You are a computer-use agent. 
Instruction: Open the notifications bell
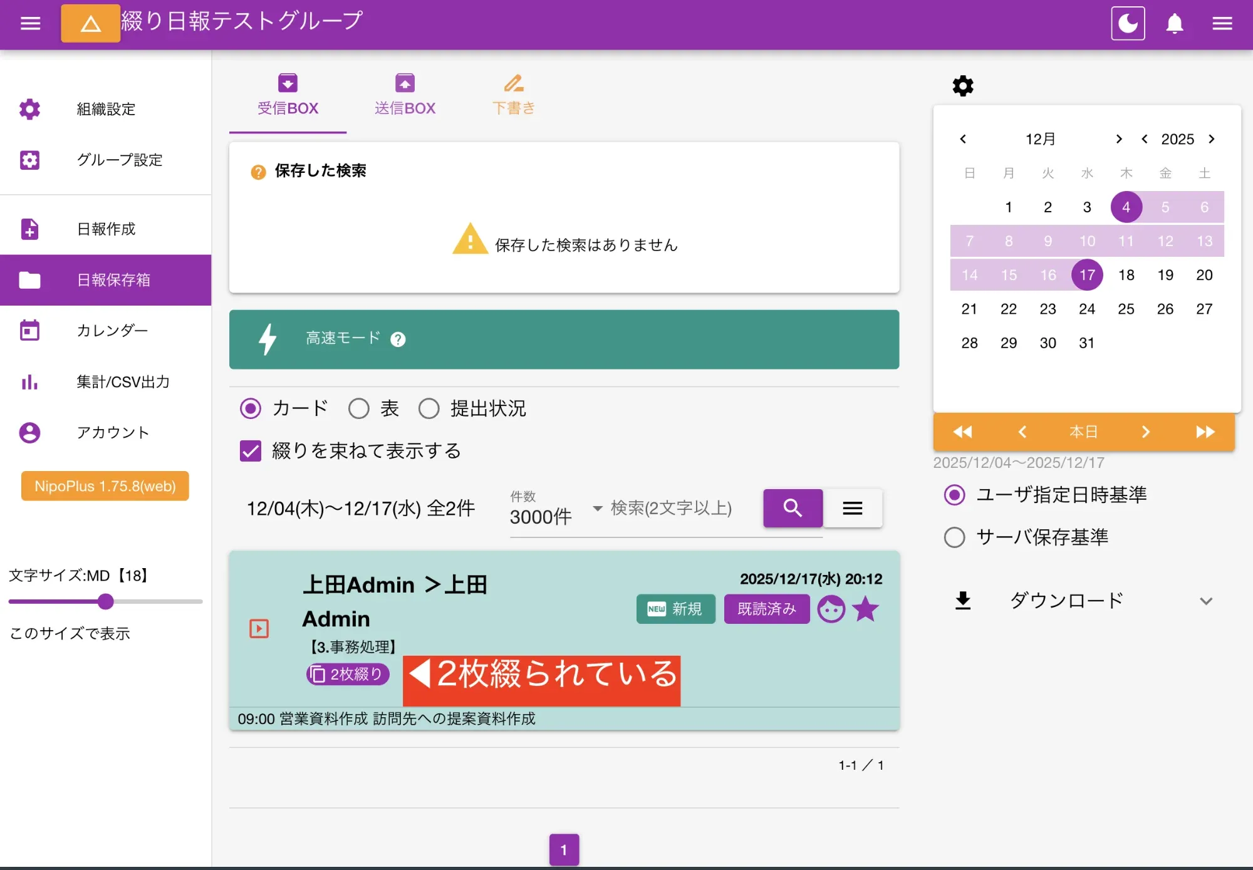click(1174, 23)
